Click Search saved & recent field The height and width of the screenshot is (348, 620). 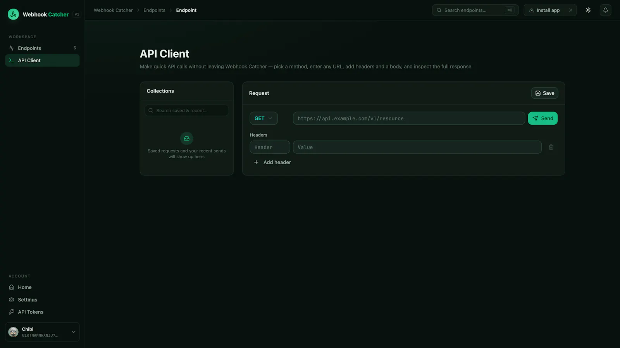click(187, 110)
